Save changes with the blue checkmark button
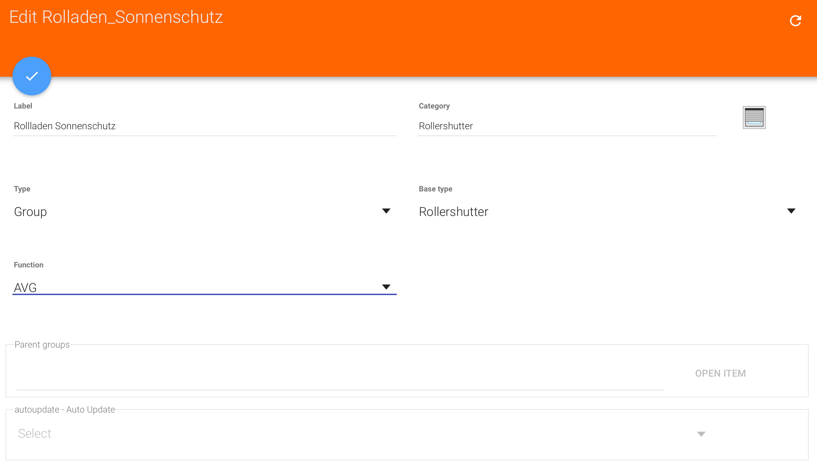 [x=32, y=76]
